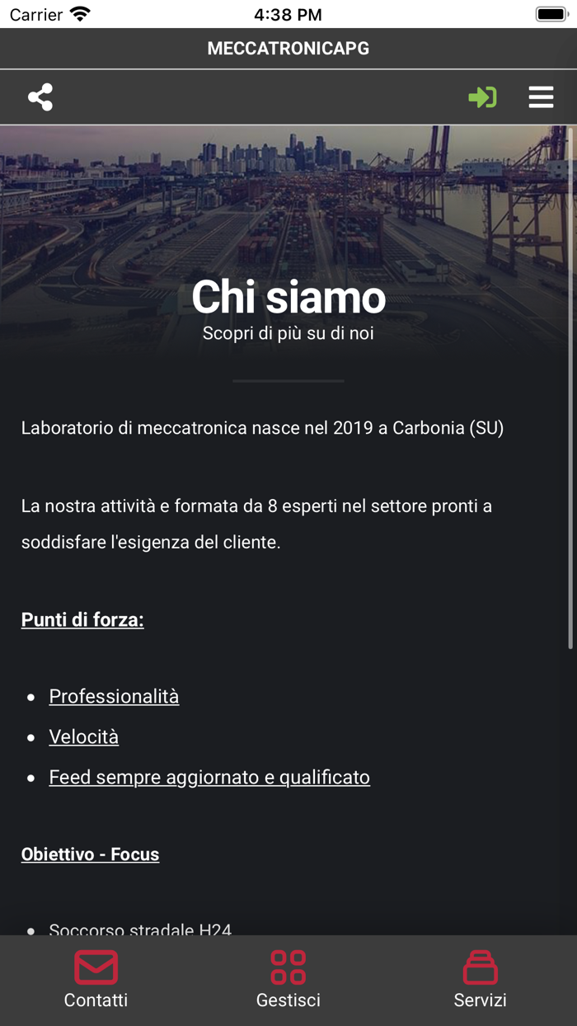This screenshot has height=1026, width=577.
Task: Tap the Servizi icon
Action: (x=480, y=967)
